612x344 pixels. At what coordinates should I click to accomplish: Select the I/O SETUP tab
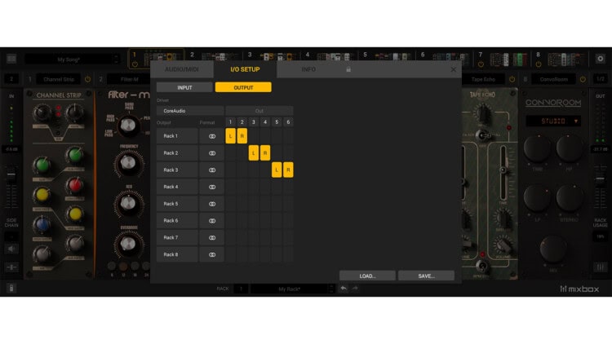pyautogui.click(x=245, y=69)
